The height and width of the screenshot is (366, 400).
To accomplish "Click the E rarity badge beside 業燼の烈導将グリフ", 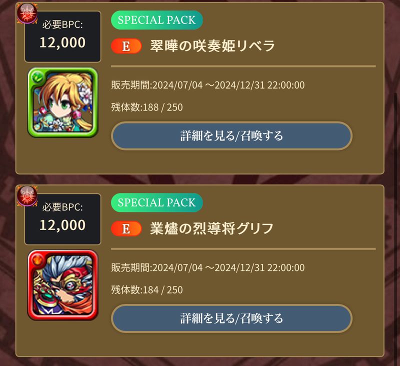I will [x=126, y=229].
